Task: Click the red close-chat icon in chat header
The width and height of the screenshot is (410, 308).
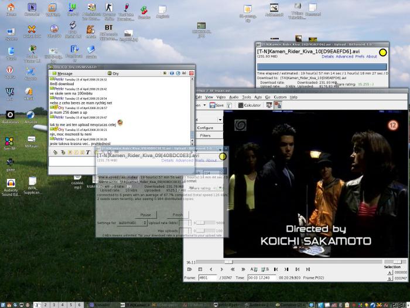Action: 191,73
